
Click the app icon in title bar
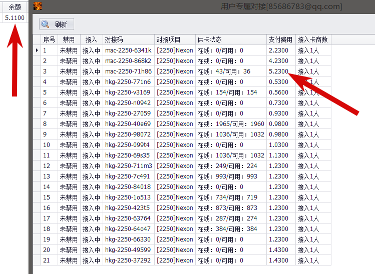coord(38,6)
